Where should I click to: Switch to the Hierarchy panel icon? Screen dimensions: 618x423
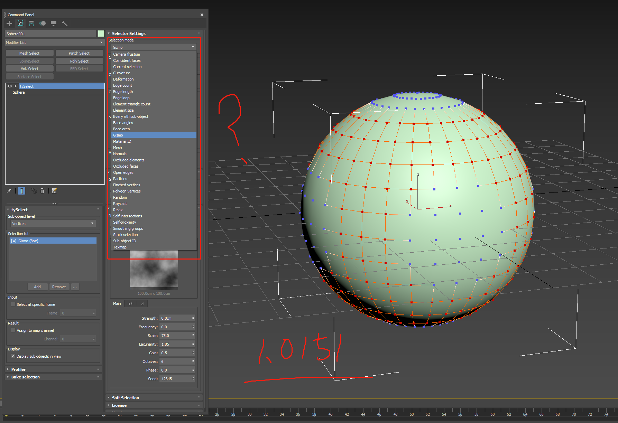(31, 23)
